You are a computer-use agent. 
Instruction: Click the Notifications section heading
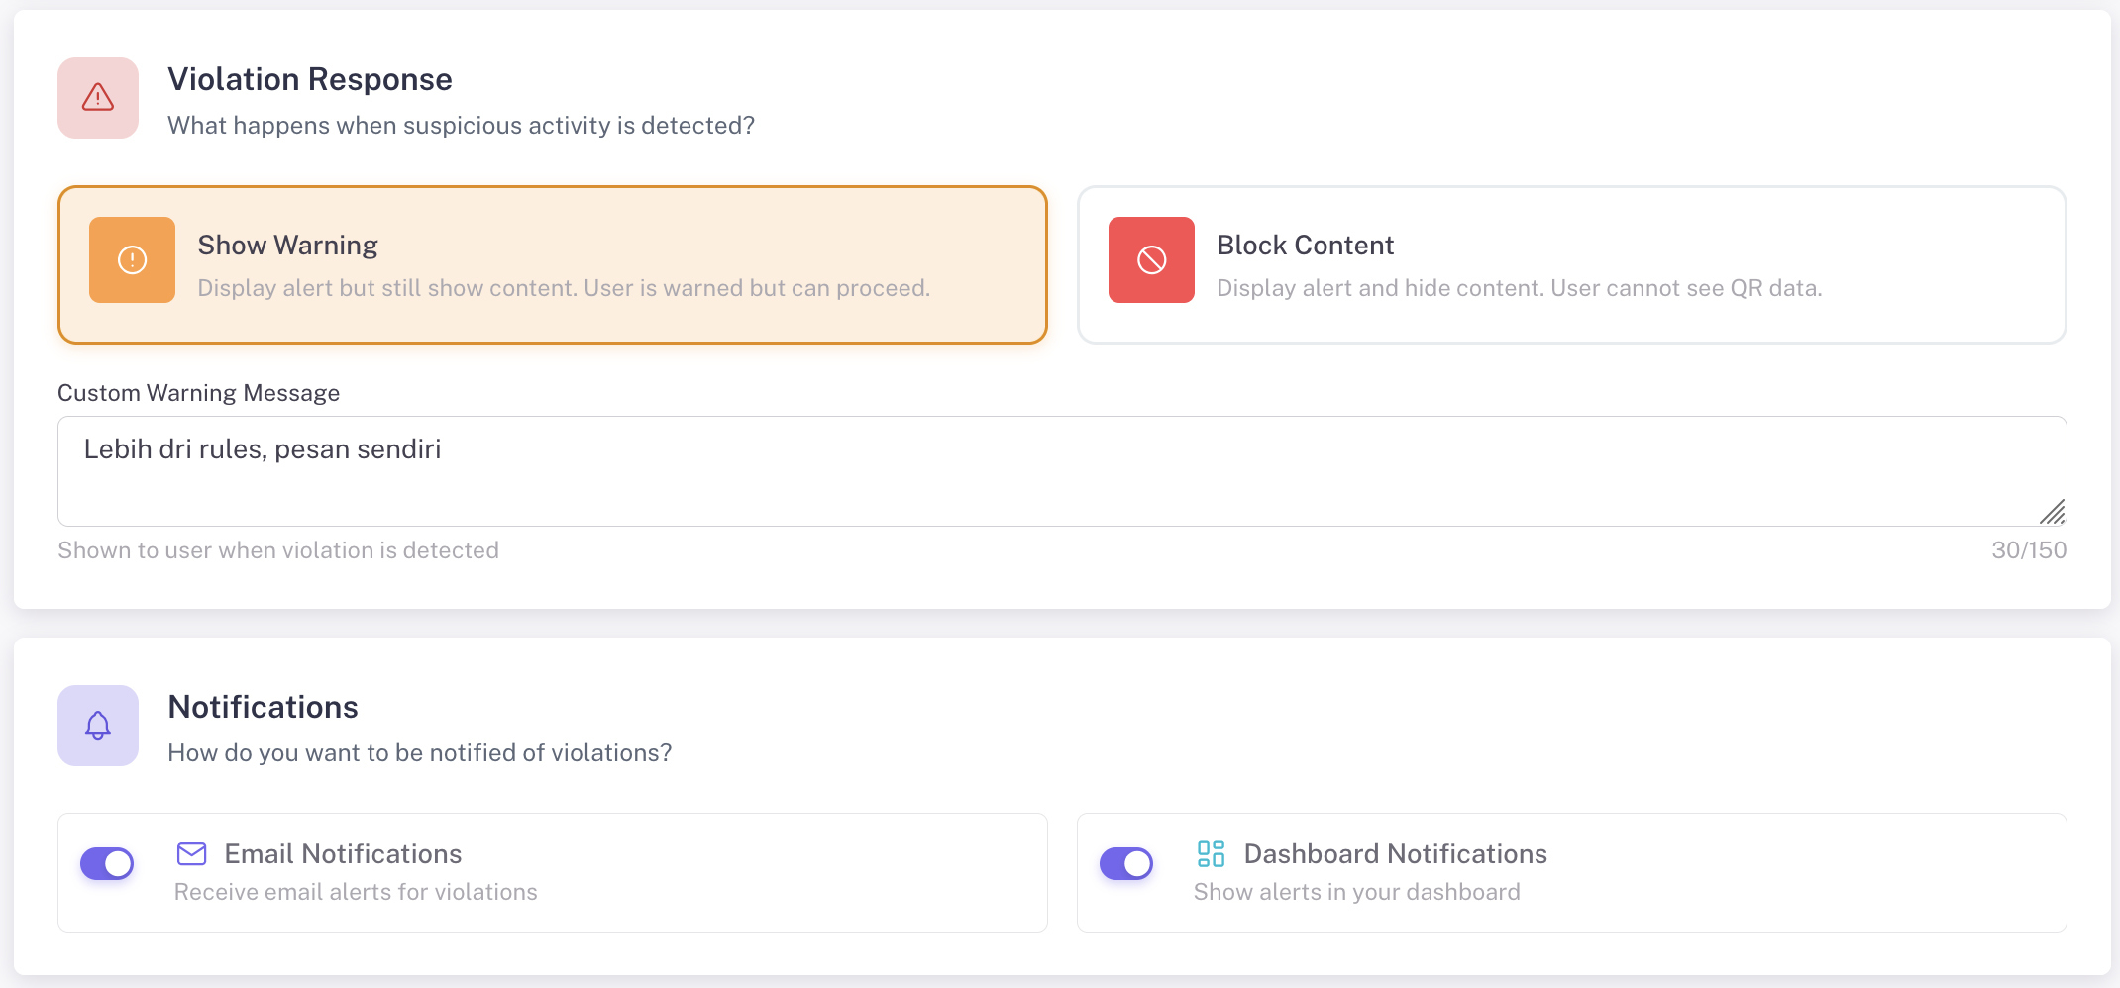click(x=263, y=707)
